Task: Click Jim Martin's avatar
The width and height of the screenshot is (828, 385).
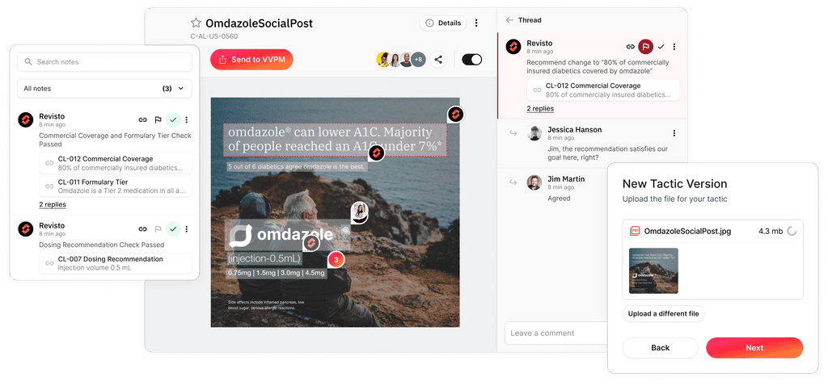Action: click(x=534, y=182)
